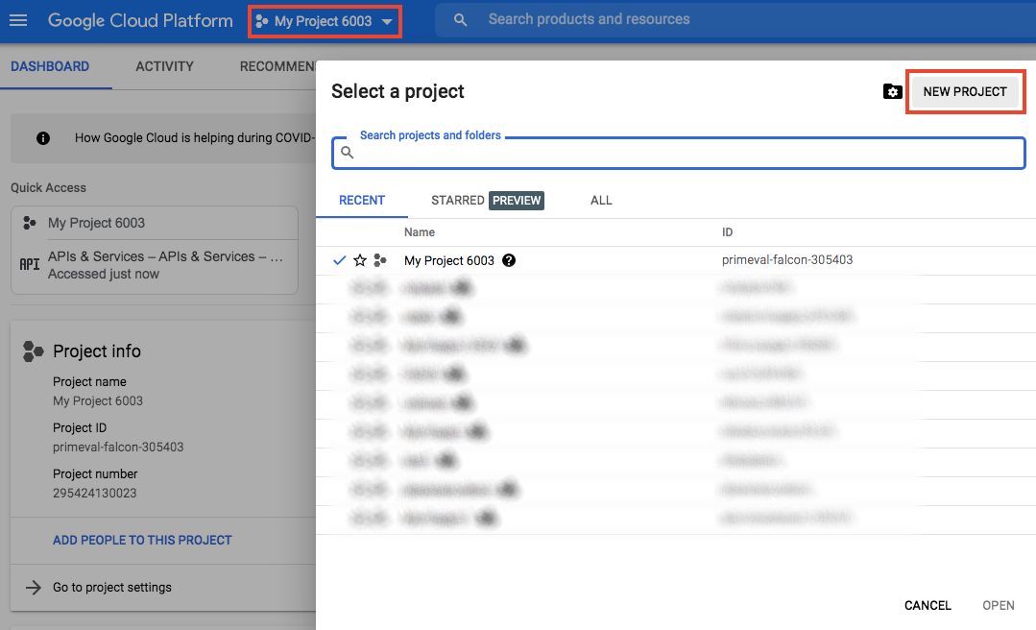Viewport: 1036px width, 630px height.
Task: Open the My Project 6003 project selector dropdown
Action: point(325,21)
